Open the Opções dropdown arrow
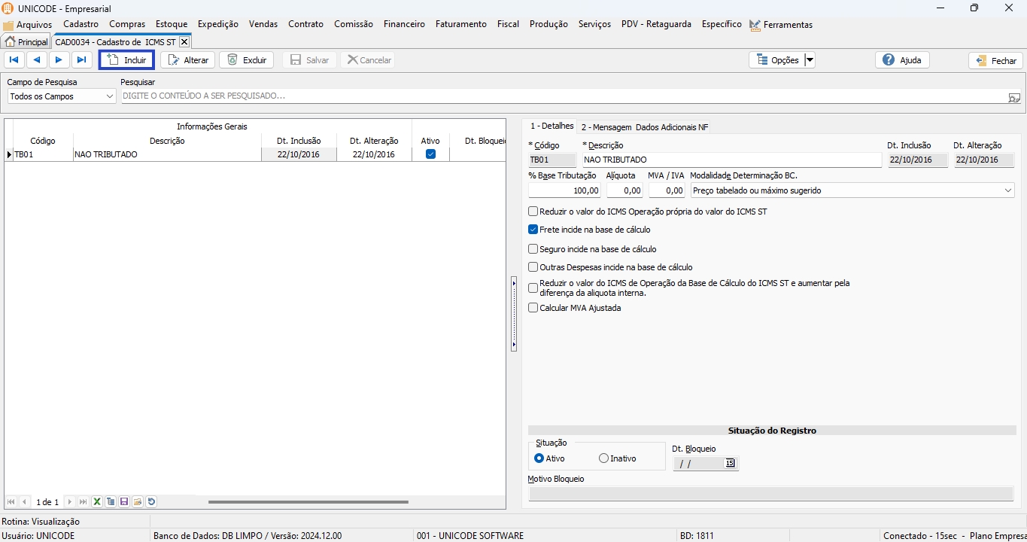 coord(810,60)
